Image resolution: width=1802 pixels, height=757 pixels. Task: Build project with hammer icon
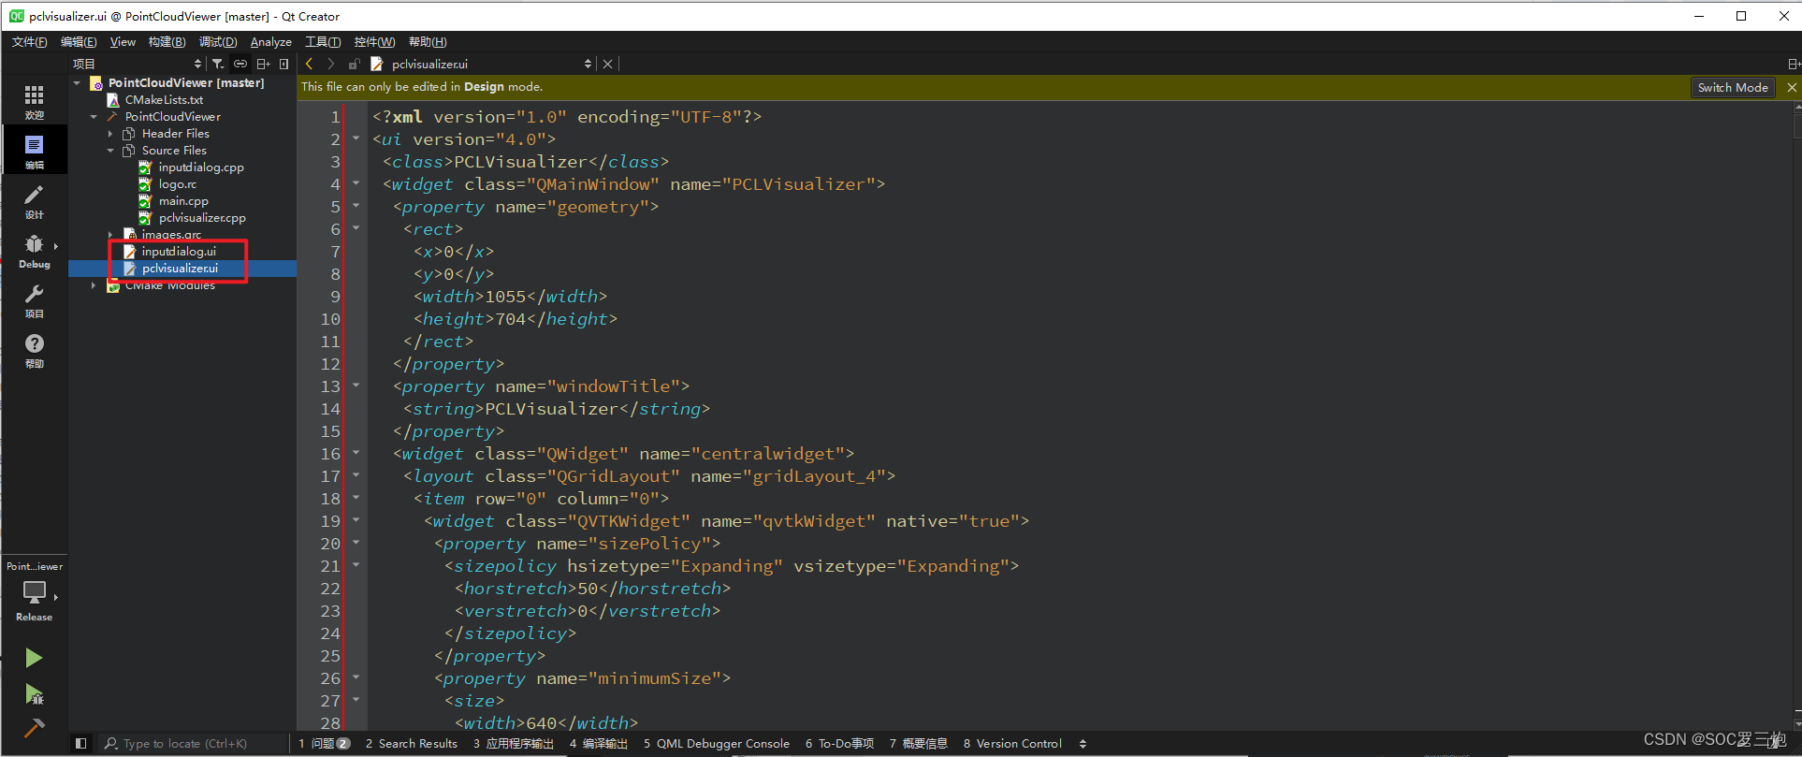tap(34, 728)
